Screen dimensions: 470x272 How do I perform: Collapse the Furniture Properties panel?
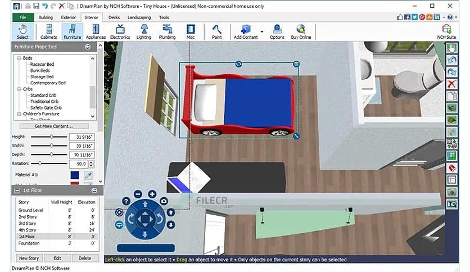(x=88, y=47)
